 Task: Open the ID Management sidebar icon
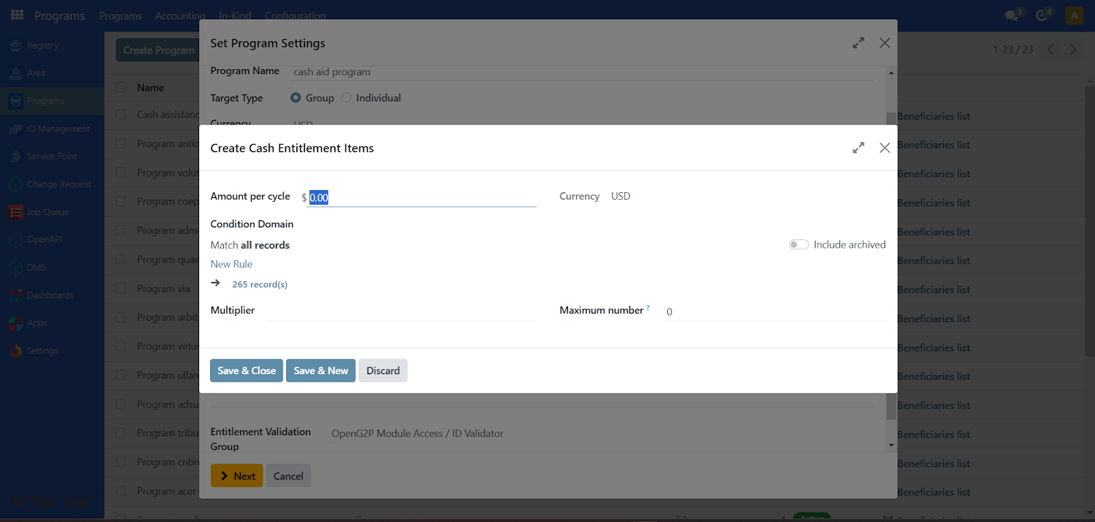[x=16, y=129]
